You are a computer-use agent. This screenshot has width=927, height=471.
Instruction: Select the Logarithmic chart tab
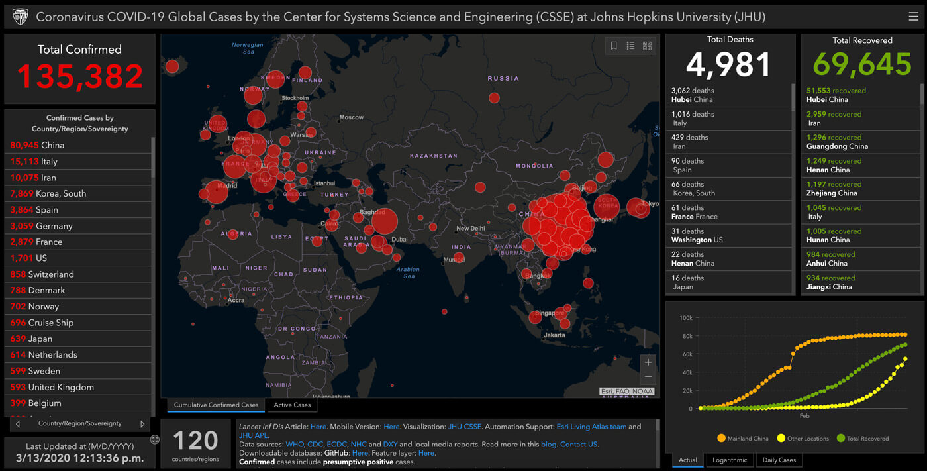click(730, 460)
